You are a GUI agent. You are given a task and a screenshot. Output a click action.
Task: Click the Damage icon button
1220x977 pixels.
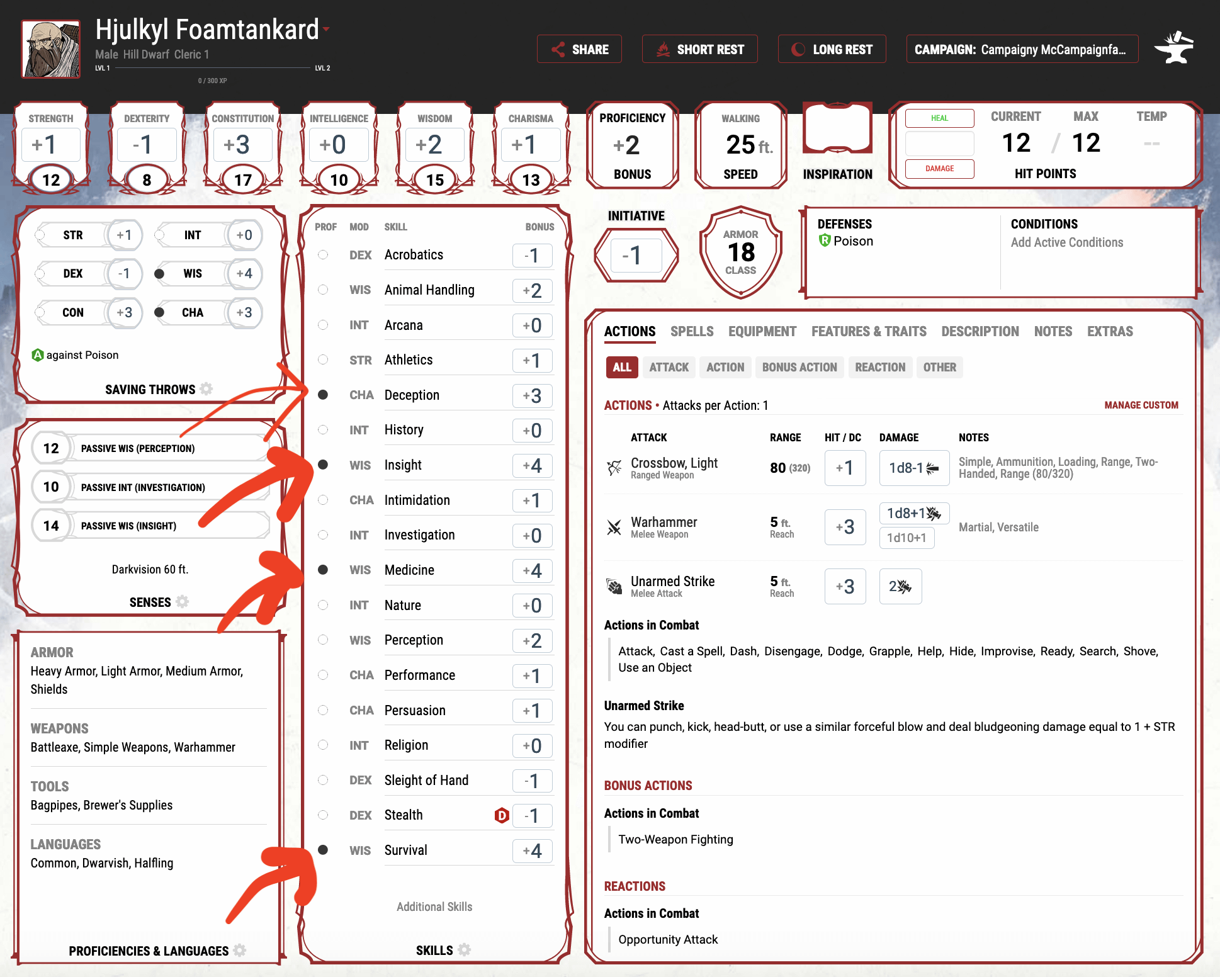[x=937, y=166]
